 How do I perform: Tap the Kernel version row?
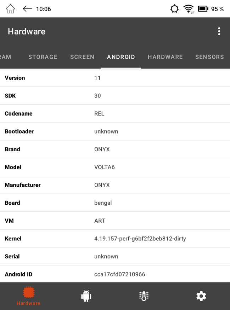point(115,239)
